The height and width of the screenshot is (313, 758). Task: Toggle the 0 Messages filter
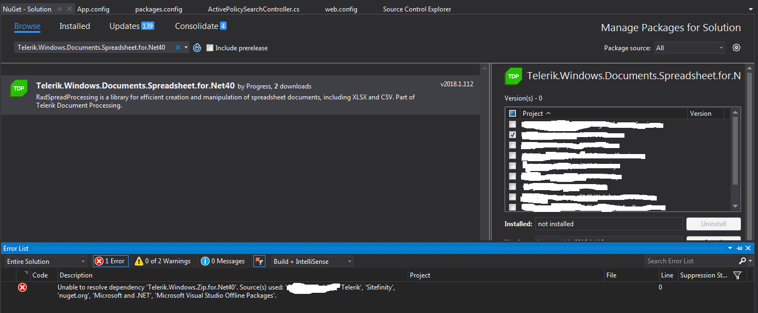click(223, 261)
